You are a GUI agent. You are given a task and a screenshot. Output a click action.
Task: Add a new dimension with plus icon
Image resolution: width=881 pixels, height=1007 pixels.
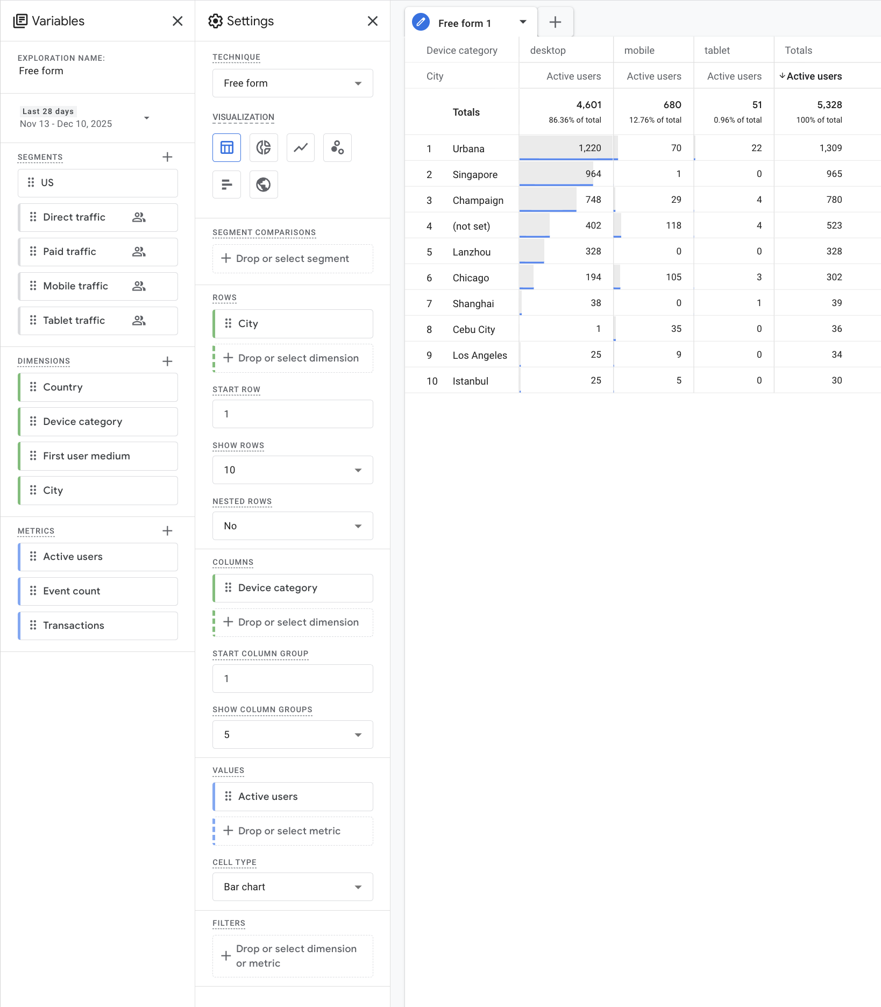[x=167, y=361]
